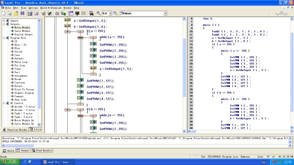The width and height of the screenshot is (294, 165).
Task: Switch to the Output tab
Action: click(x=23, y=150)
